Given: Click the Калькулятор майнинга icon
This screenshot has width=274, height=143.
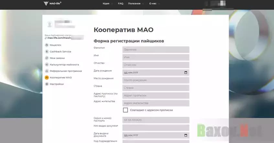Looking at the screenshot, I should tap(47, 64).
